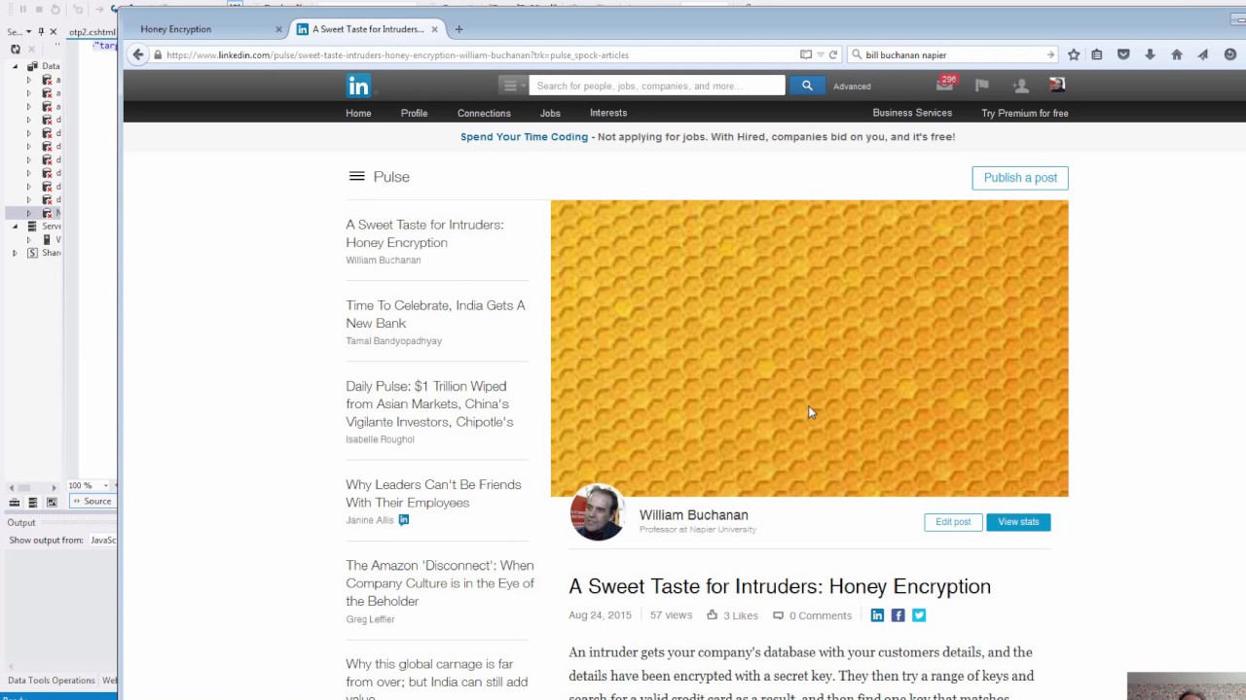Toggle reader view book icon
The image size is (1246, 700).
[806, 54]
